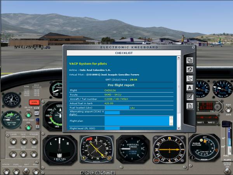Screen dimensions: 233x175
Task: Click the ATC icon in bottom panel bar
Action: click(87, 173)
